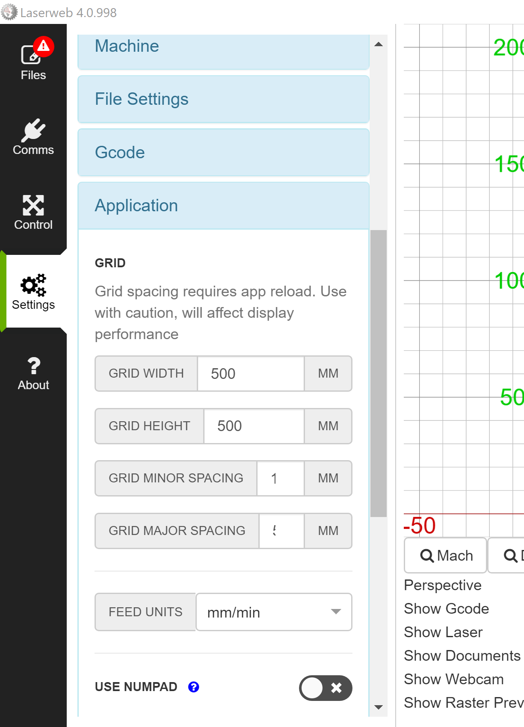Toggle the Perspective view option

point(443,585)
